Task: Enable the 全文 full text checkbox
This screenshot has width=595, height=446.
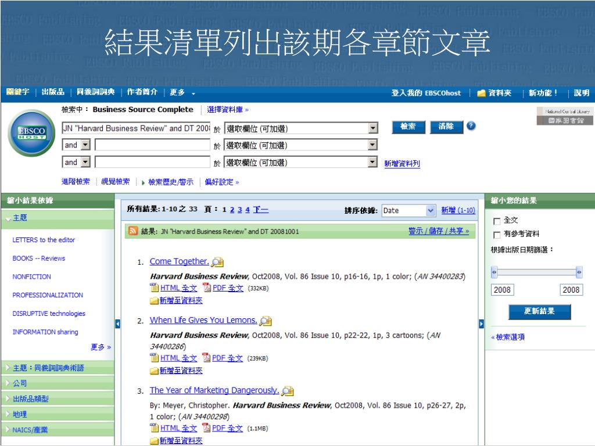Action: (x=496, y=221)
